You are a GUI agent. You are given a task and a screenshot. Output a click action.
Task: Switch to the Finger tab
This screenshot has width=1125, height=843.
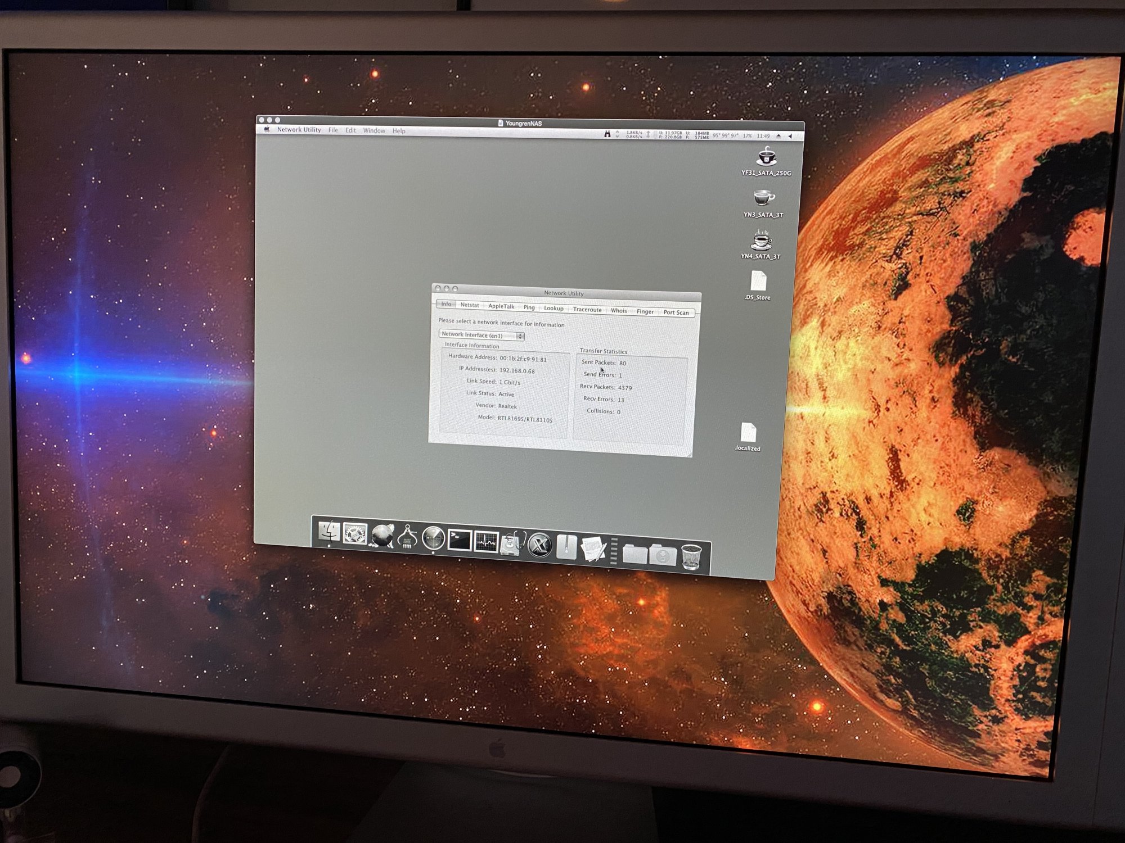click(x=645, y=312)
